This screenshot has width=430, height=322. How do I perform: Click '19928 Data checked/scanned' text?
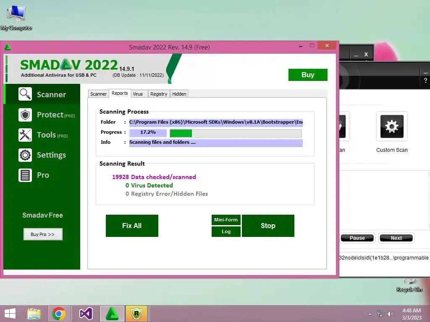pyautogui.click(x=154, y=177)
